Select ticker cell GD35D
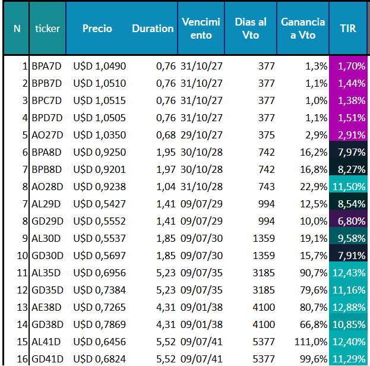The height and width of the screenshot is (366, 370). [x=48, y=290]
